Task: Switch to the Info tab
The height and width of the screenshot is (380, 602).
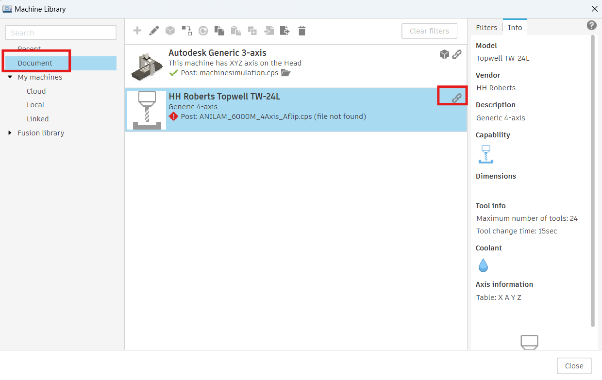Action: pyautogui.click(x=515, y=28)
